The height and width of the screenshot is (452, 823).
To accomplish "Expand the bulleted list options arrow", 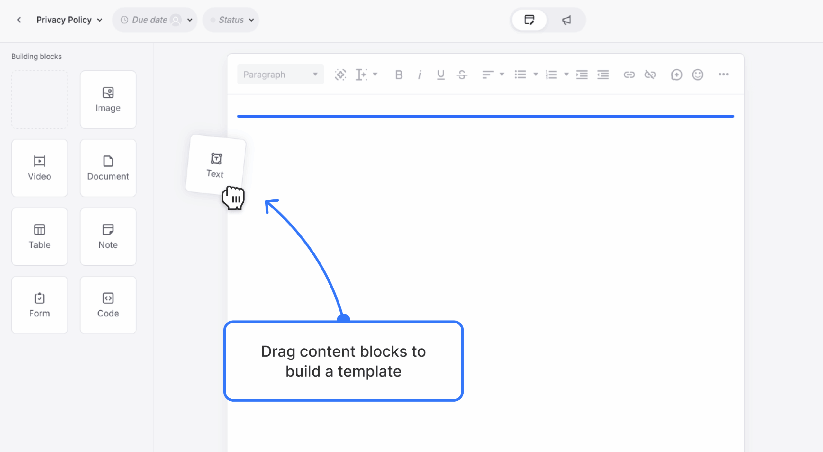I will pos(536,75).
